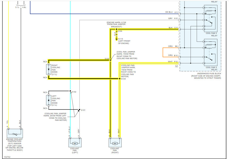
Task: Click the Coolant Fan (Right) motor symbol
Action: click(x=115, y=143)
